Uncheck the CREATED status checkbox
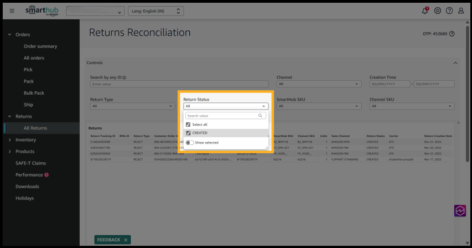Viewport: 472px width, 248px height. [x=189, y=133]
